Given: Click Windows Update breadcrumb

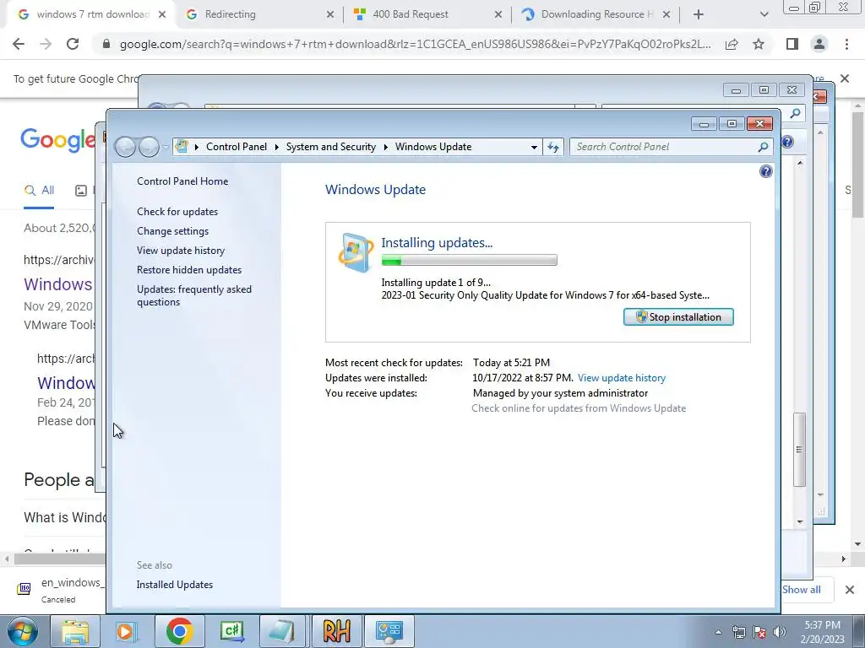Looking at the screenshot, I should click(433, 147).
